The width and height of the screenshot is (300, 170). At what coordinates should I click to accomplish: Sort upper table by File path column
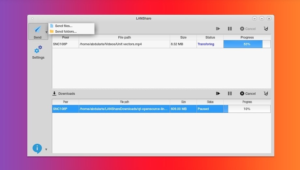pos(124,37)
